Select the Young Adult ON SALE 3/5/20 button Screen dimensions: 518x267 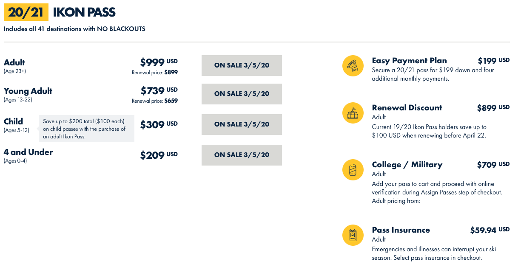pyautogui.click(x=242, y=94)
